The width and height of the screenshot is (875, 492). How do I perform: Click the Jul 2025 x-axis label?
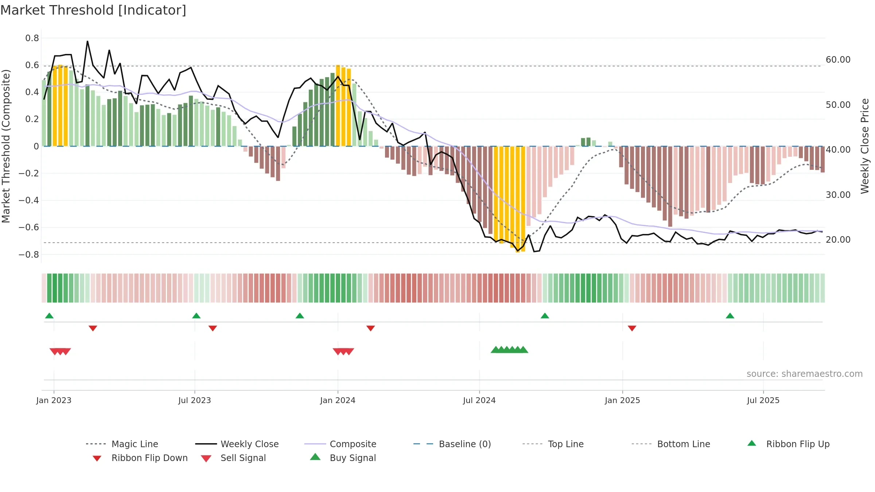pos(763,400)
